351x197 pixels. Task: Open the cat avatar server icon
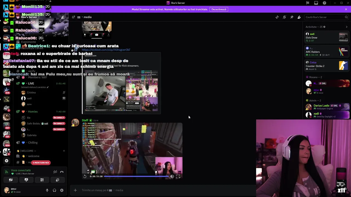pos(7,117)
